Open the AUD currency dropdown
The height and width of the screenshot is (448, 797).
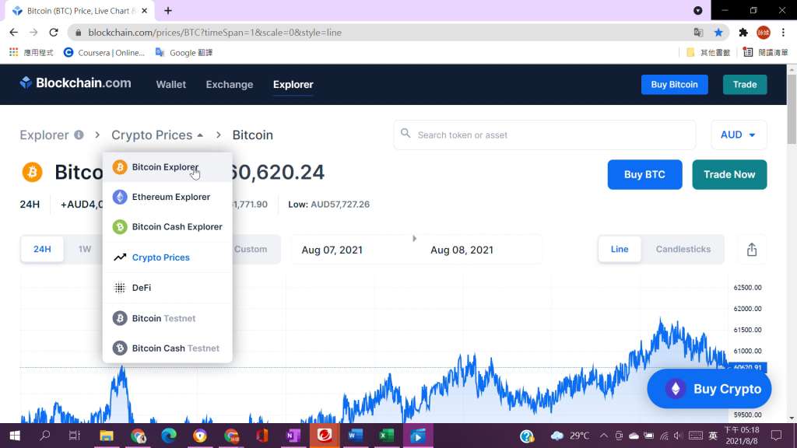(739, 135)
